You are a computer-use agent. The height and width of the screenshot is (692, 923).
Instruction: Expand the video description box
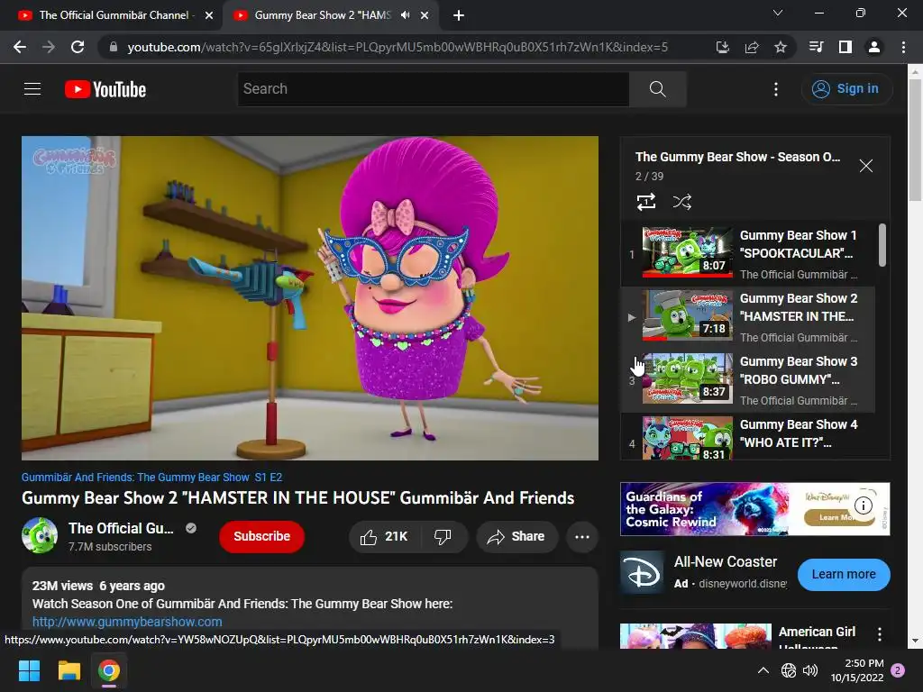pos(310,606)
